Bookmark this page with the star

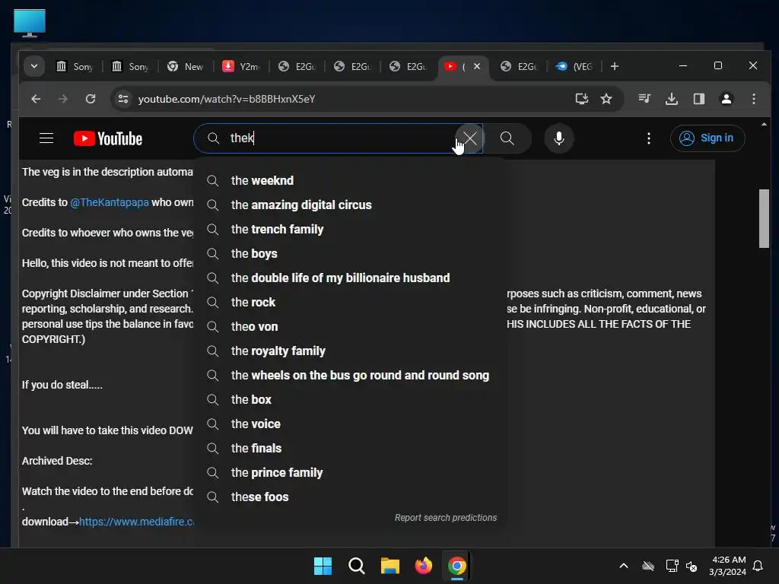pos(606,99)
